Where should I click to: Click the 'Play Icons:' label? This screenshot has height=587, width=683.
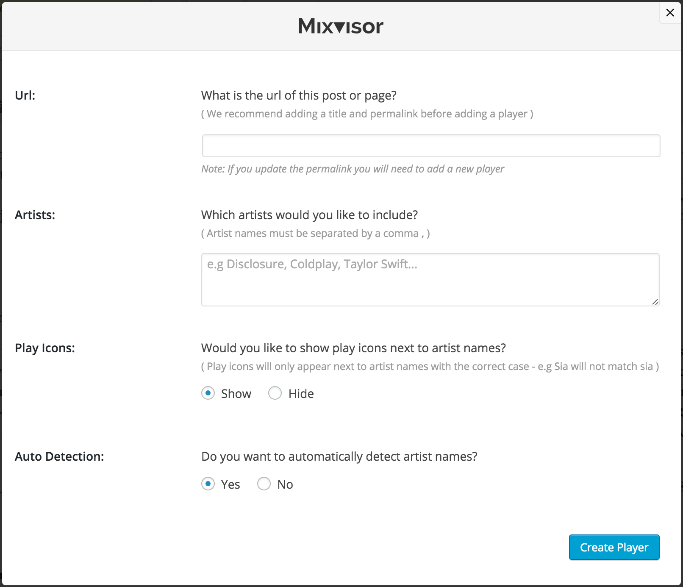45,348
